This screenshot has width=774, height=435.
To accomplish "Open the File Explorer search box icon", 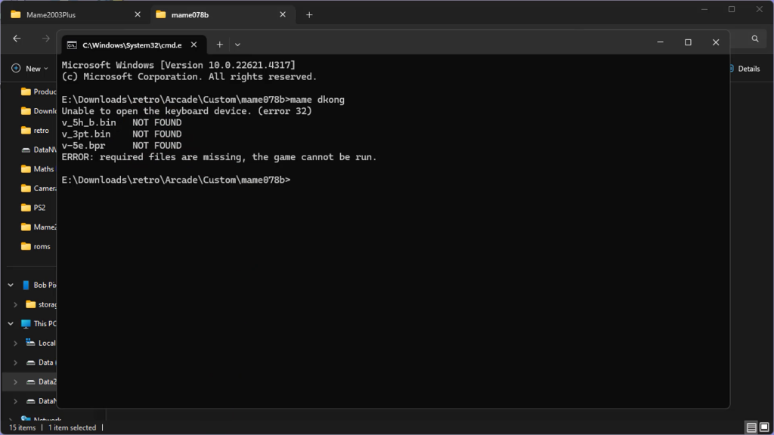I will [x=755, y=39].
